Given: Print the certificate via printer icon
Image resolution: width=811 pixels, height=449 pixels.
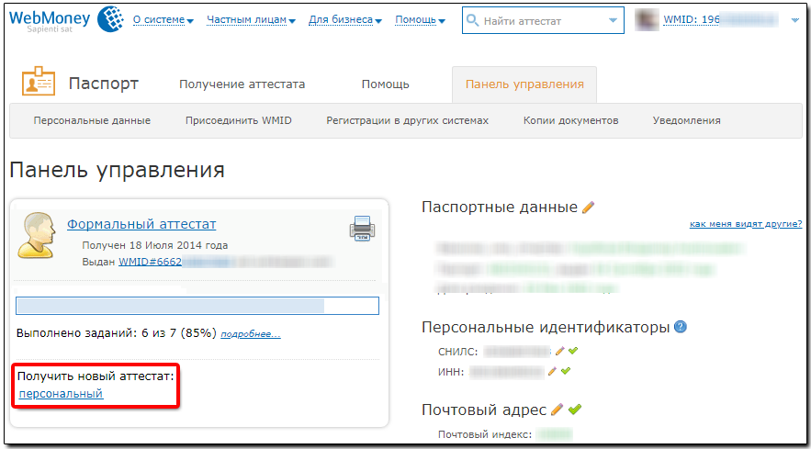Looking at the screenshot, I should click(x=363, y=228).
